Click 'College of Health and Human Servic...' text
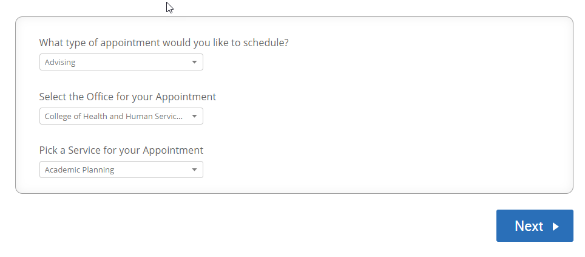 tap(114, 116)
